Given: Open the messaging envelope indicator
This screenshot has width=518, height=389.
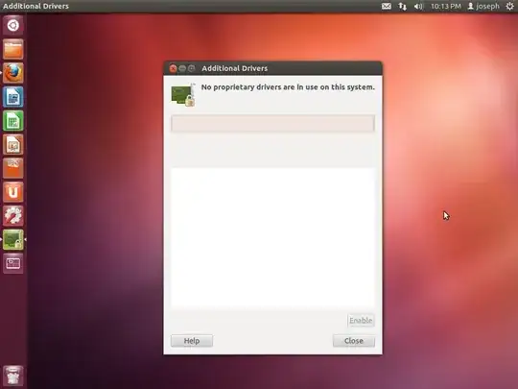Looking at the screenshot, I should [x=387, y=6].
